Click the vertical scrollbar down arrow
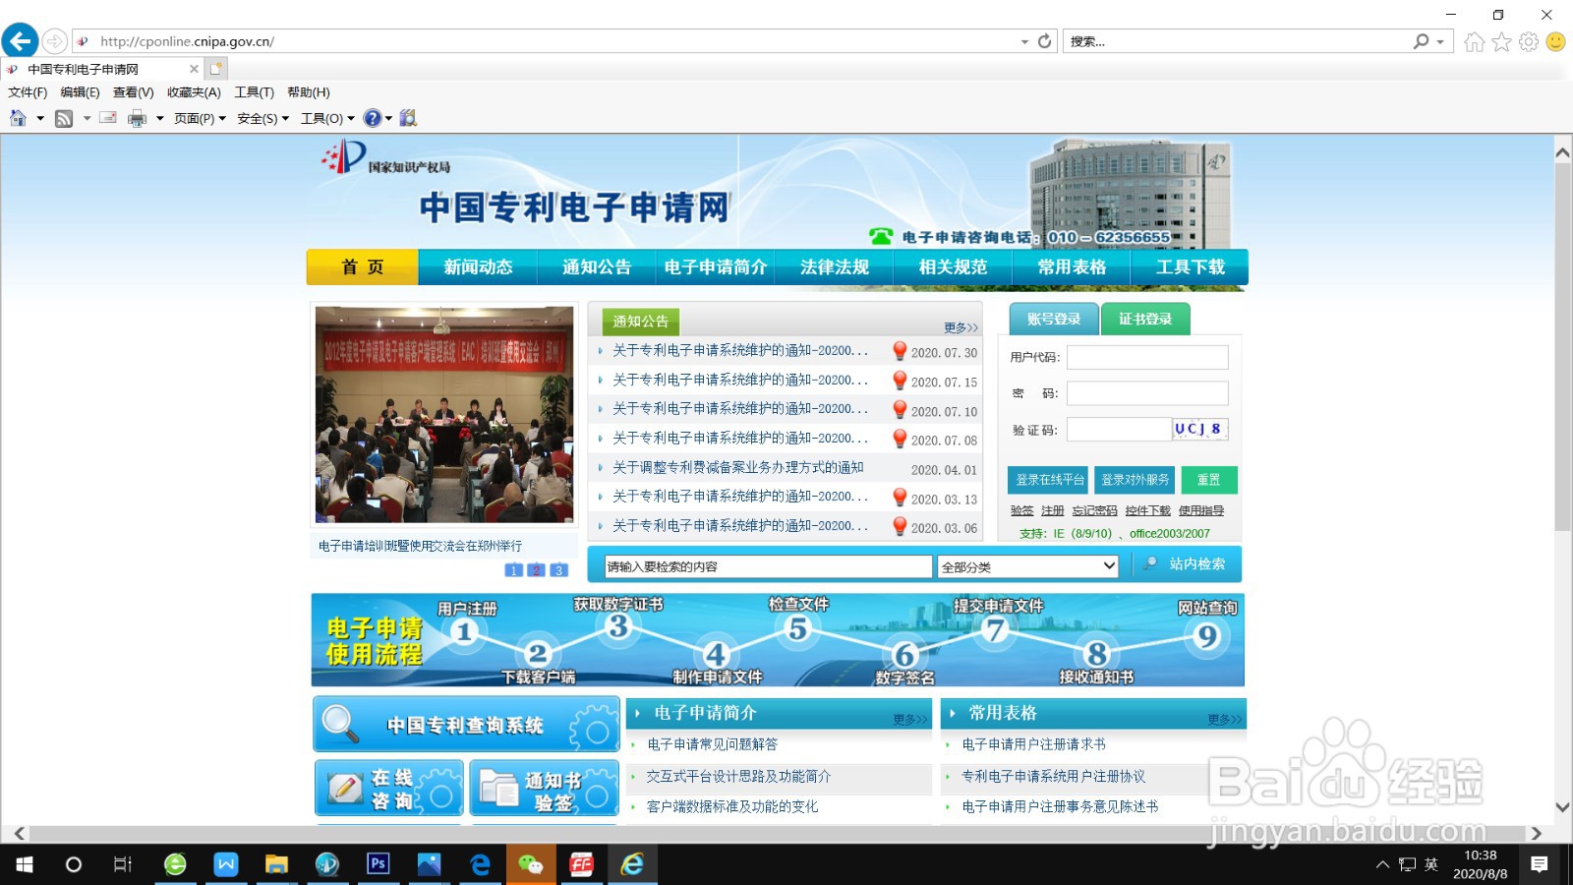The width and height of the screenshot is (1573, 885). tap(1562, 807)
